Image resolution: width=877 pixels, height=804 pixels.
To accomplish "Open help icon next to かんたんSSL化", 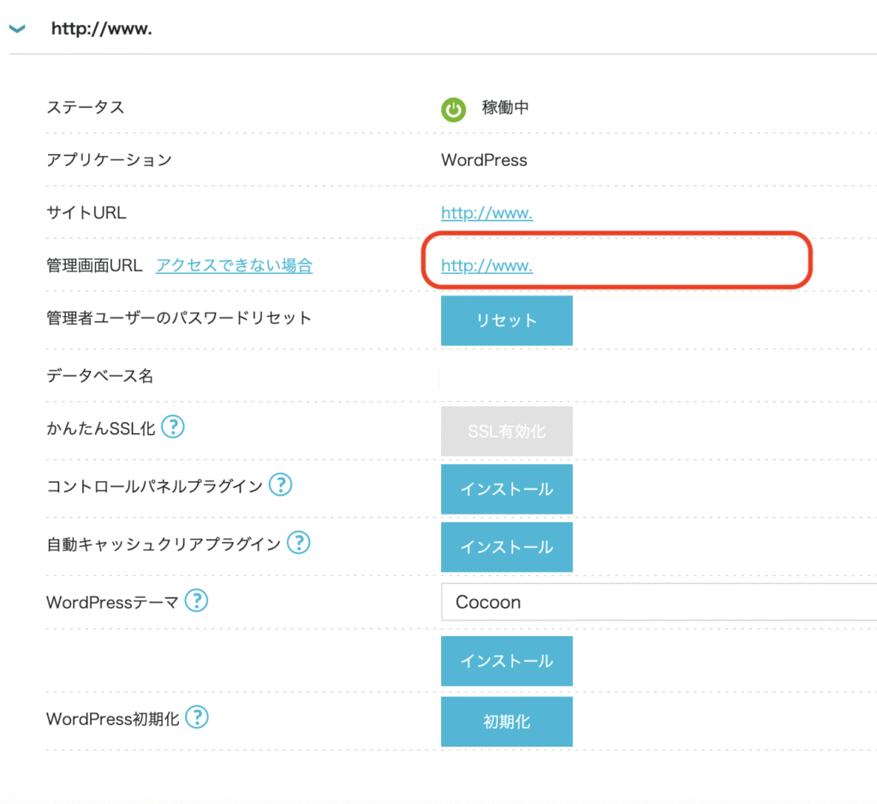I will click(x=173, y=426).
